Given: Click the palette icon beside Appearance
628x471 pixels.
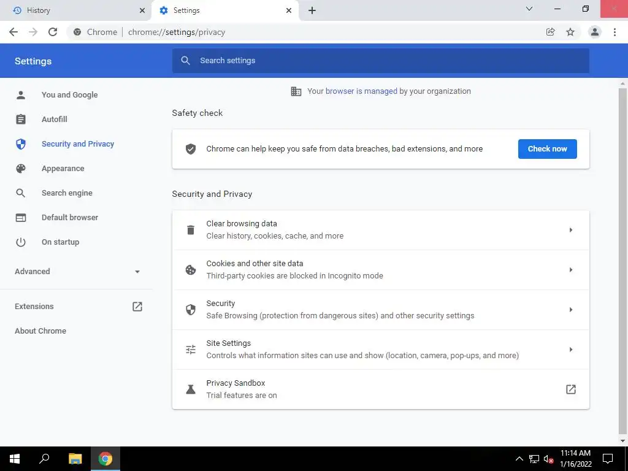Looking at the screenshot, I should (21, 169).
